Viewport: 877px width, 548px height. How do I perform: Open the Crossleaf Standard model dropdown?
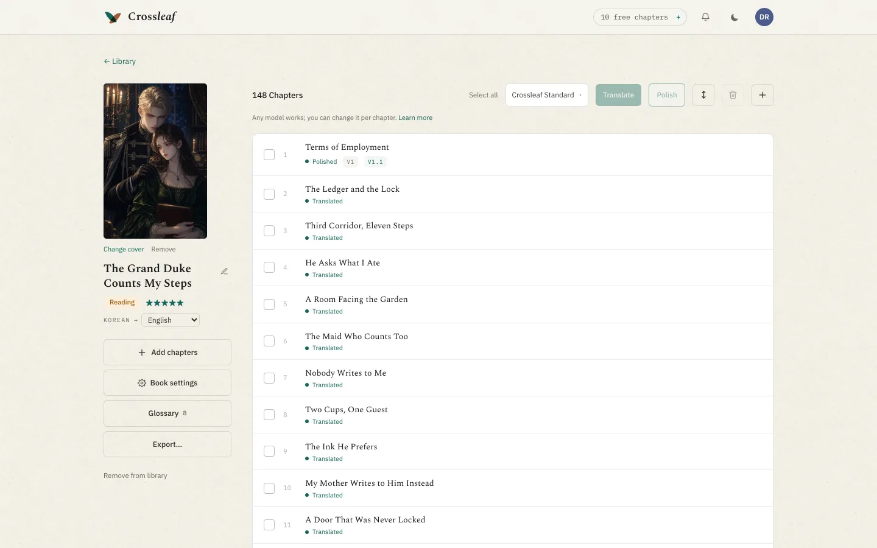[x=547, y=95]
